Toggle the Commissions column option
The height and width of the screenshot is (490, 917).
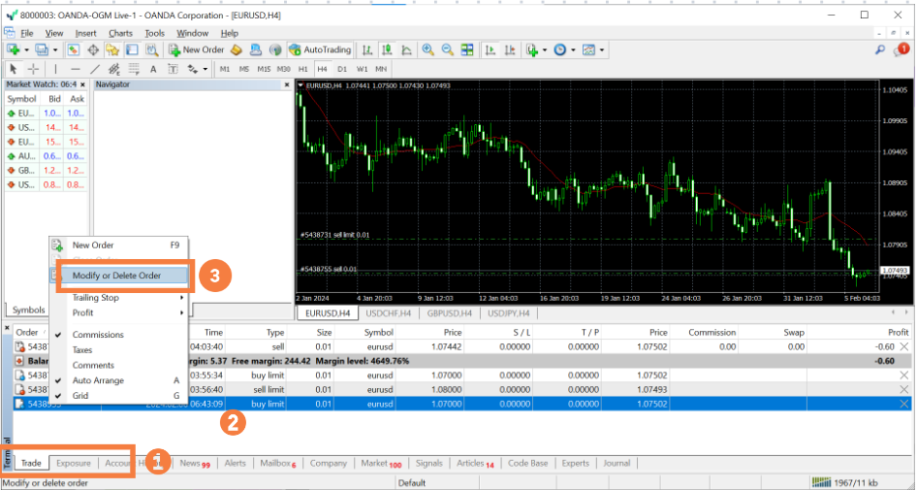click(x=98, y=335)
